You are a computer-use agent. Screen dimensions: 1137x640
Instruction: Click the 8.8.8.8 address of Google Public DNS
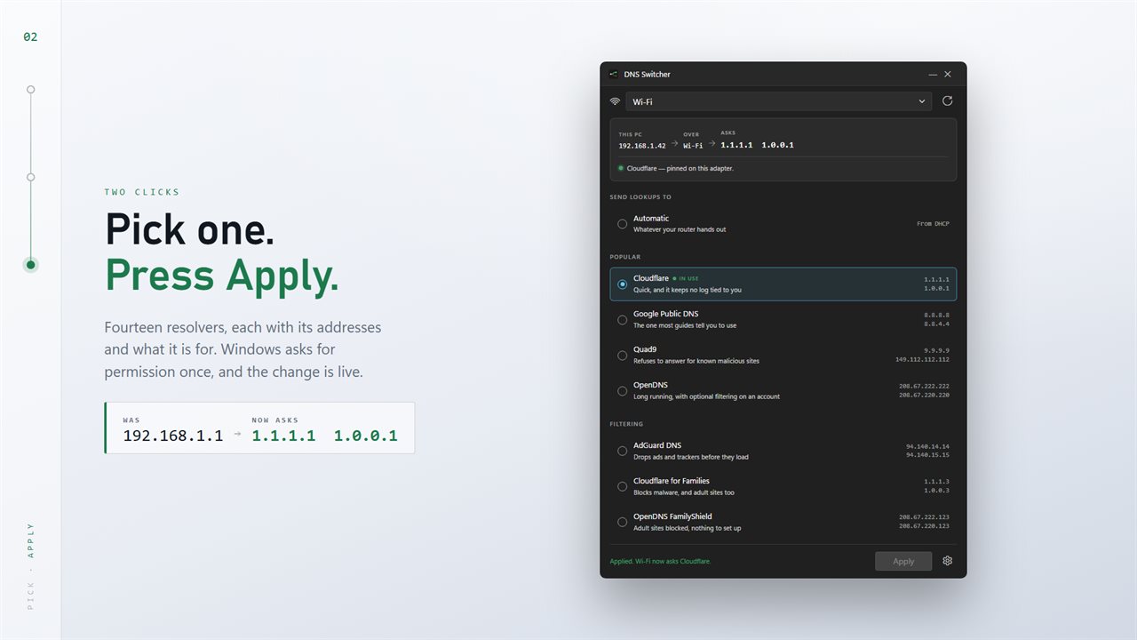pyautogui.click(x=936, y=315)
